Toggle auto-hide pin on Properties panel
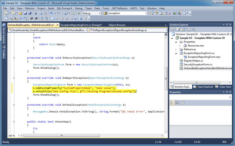 pyautogui.click(x=227, y=92)
